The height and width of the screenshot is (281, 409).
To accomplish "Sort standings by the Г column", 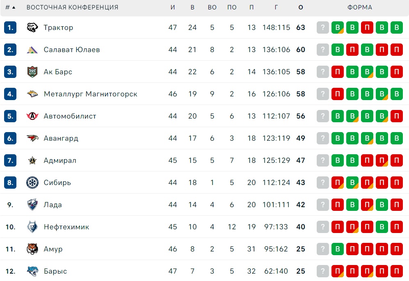I will point(276,7).
